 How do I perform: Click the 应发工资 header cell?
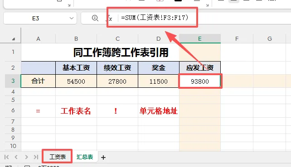pos(200,67)
